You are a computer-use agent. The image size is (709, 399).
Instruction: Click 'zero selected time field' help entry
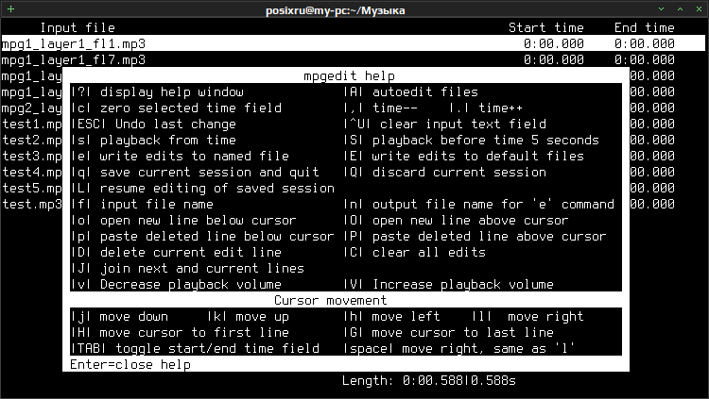coord(176,108)
